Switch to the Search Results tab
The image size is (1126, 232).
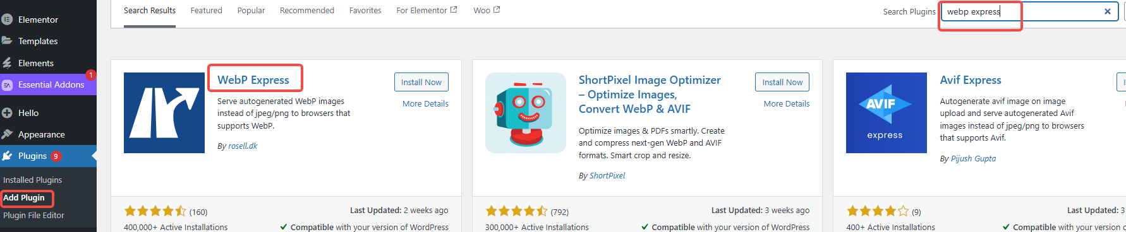(150, 11)
